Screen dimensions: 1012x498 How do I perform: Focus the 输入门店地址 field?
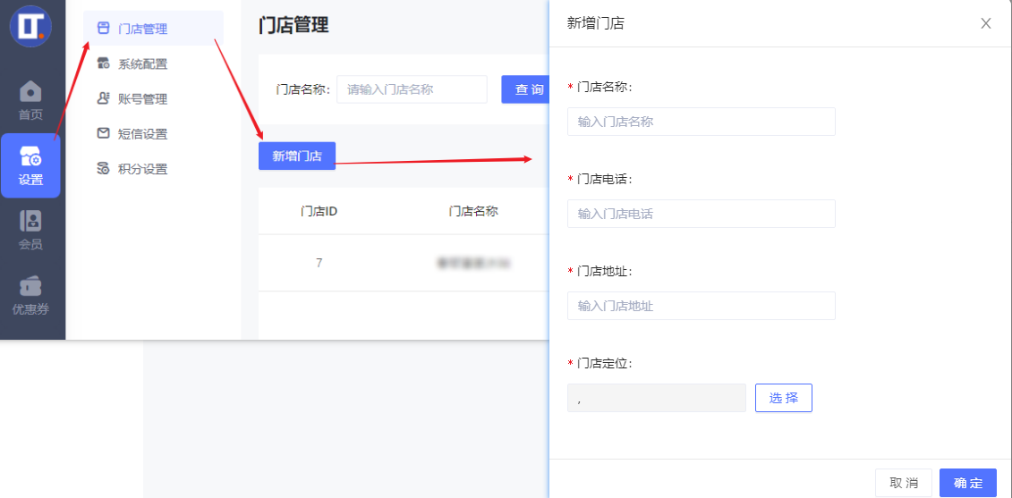point(701,306)
